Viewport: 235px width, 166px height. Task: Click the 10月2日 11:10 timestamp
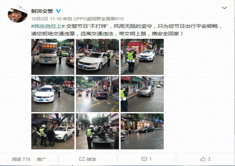(46, 19)
